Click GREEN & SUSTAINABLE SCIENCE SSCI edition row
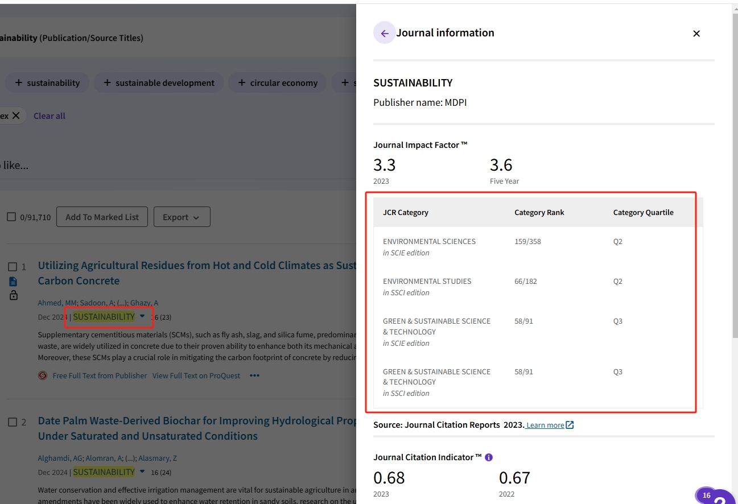This screenshot has width=738, height=504. [538, 382]
